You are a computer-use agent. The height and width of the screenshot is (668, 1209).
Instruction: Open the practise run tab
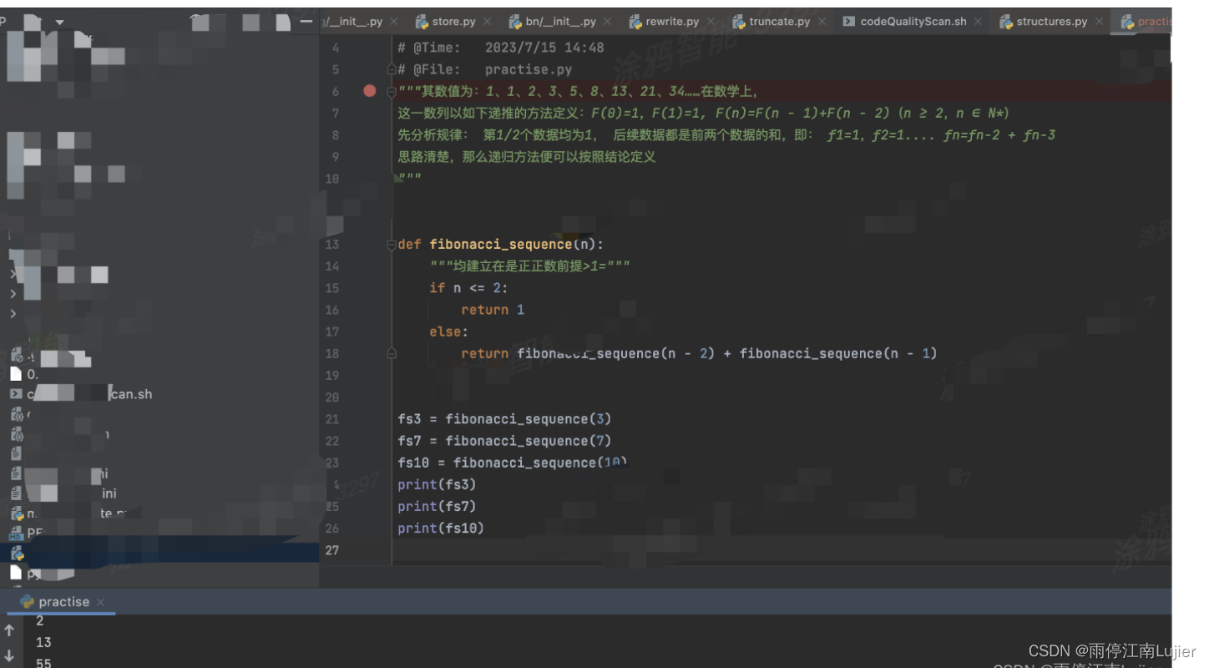pos(63,602)
